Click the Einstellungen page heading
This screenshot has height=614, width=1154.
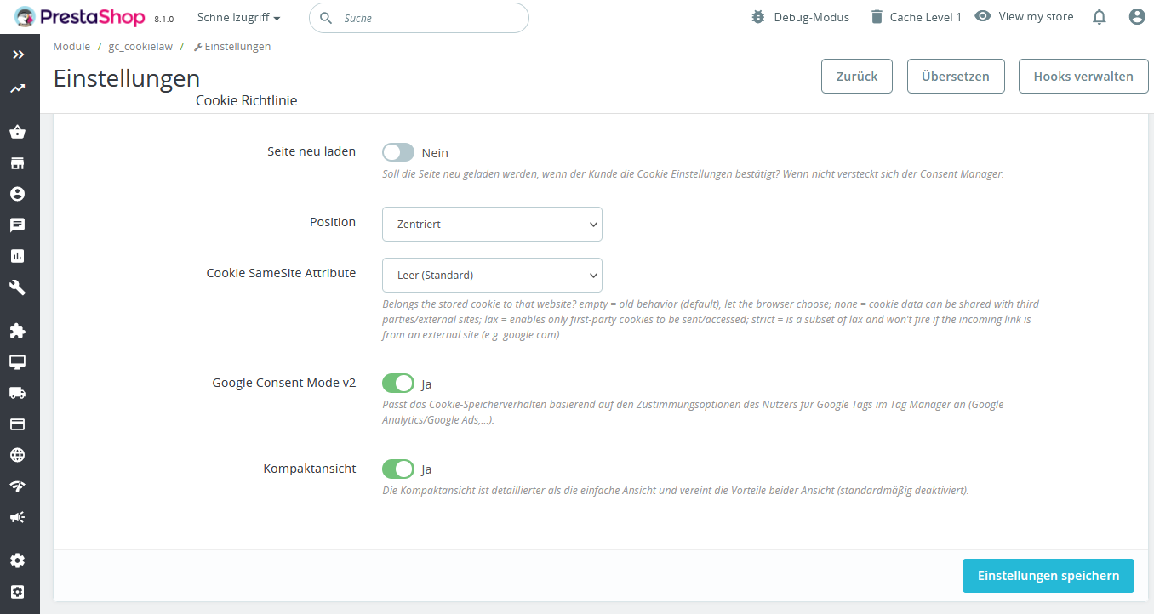(x=127, y=78)
